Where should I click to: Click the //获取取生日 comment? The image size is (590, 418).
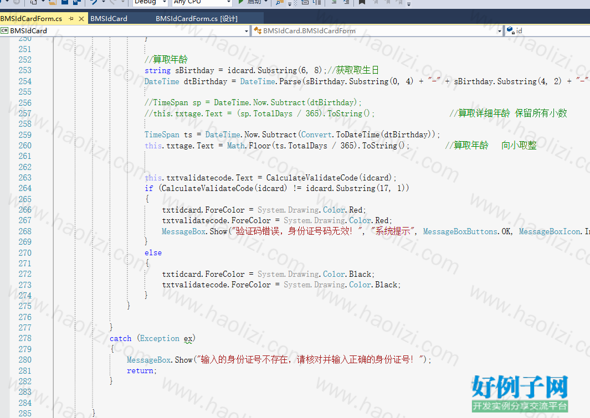[353, 70]
